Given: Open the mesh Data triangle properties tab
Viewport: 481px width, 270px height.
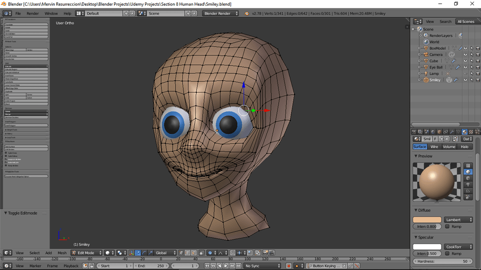Looking at the screenshot, I should coord(458,132).
